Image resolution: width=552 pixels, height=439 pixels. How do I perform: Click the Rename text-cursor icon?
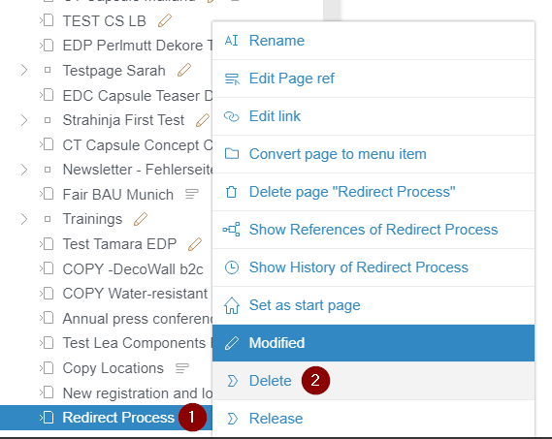231,41
